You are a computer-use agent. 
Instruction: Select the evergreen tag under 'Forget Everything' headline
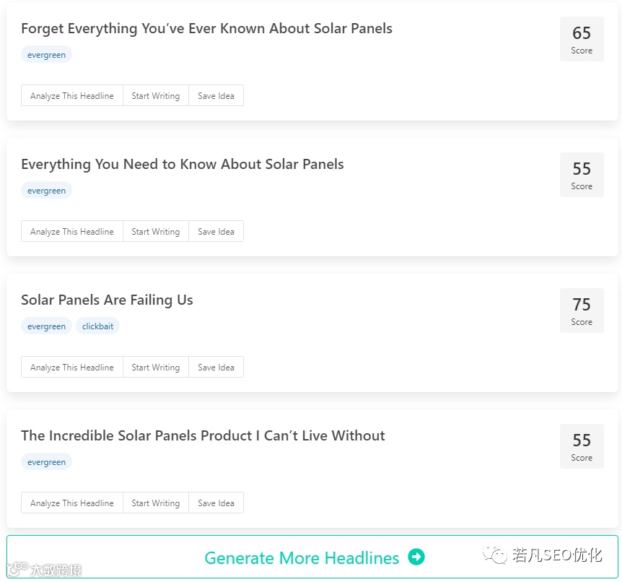pyautogui.click(x=46, y=55)
